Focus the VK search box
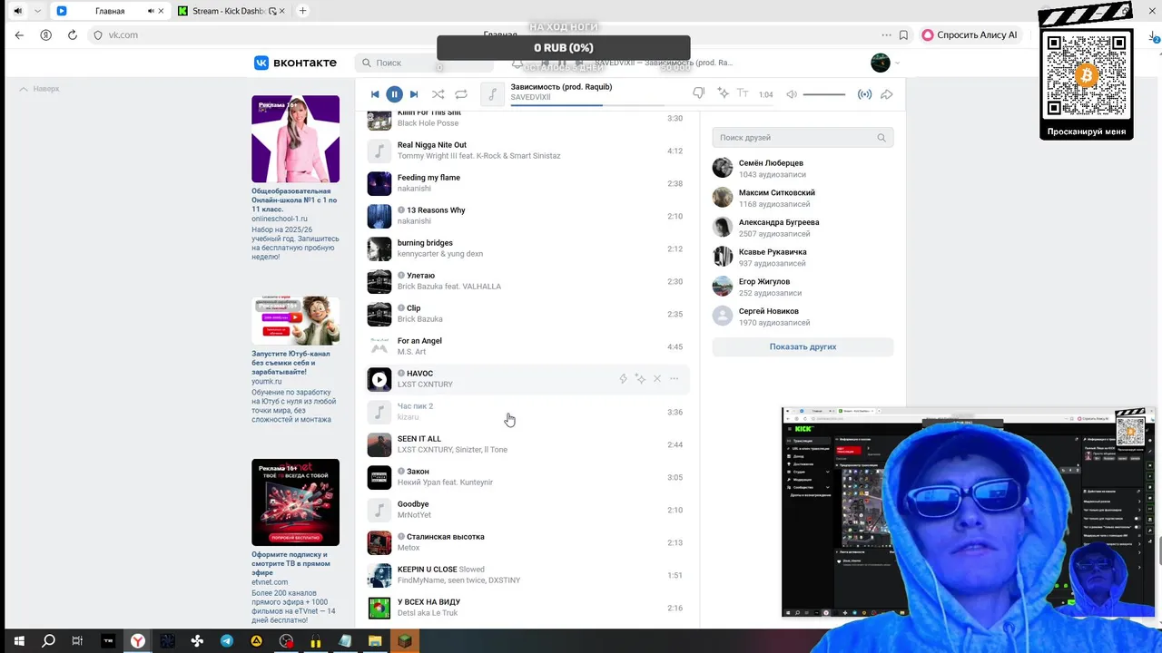Screen dimensions: 1162x653 click(424, 63)
